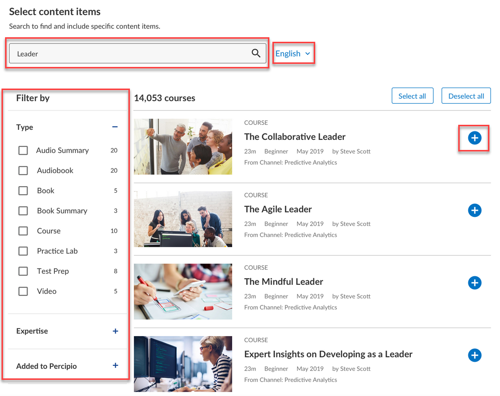Expand Added to Percipio filter

pos(115,366)
